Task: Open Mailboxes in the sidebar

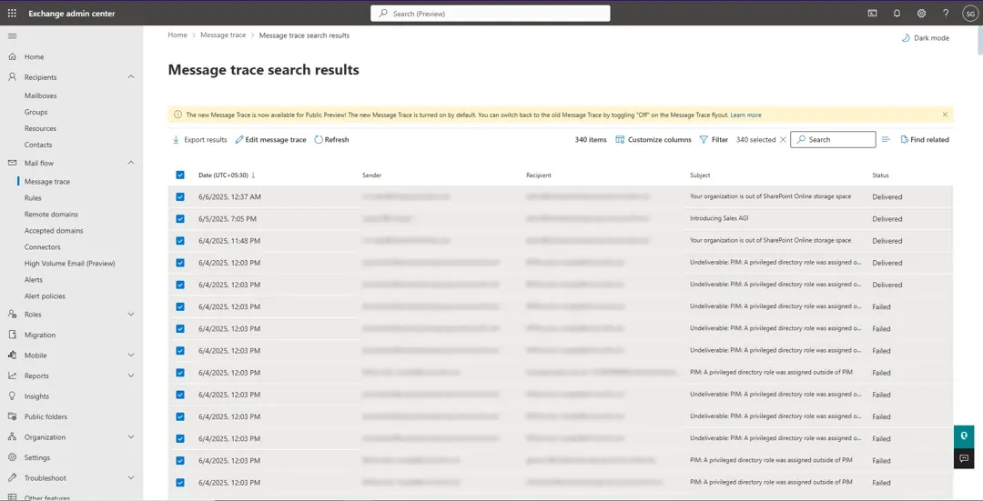Action: pos(41,95)
